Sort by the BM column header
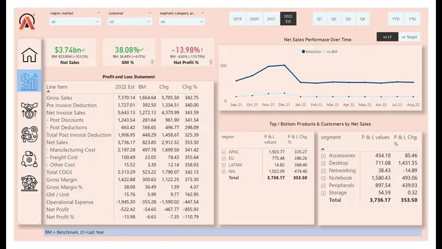This screenshot has height=249, width=442. 142,87
